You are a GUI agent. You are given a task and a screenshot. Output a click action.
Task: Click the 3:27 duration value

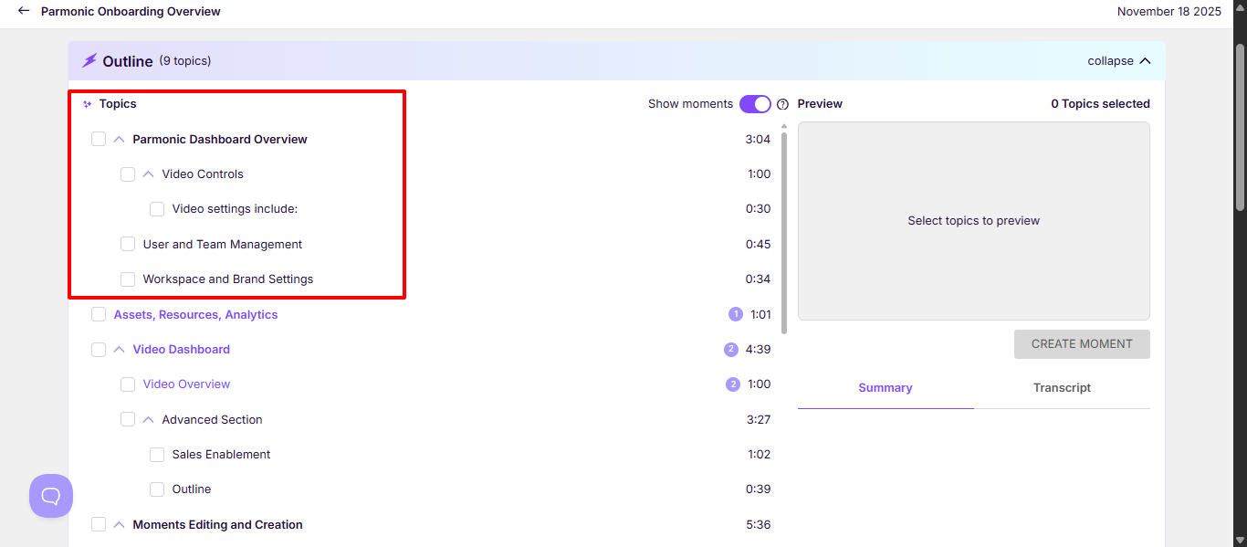758,420
